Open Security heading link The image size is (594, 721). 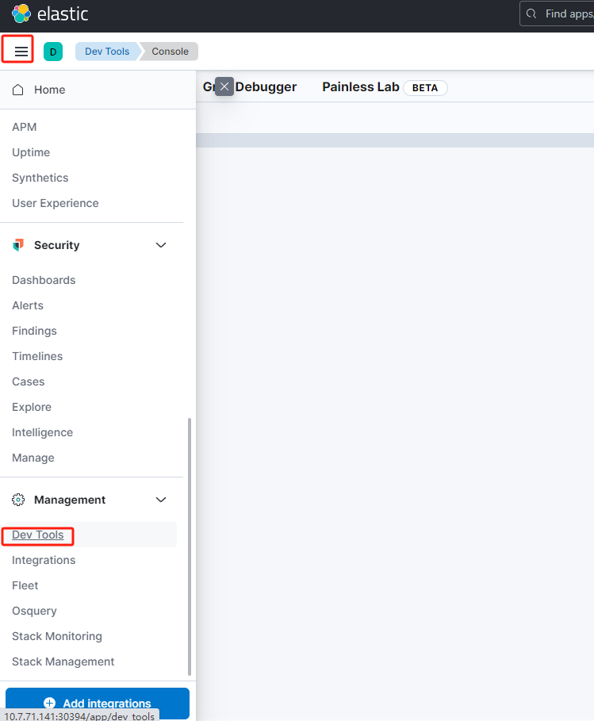56,245
